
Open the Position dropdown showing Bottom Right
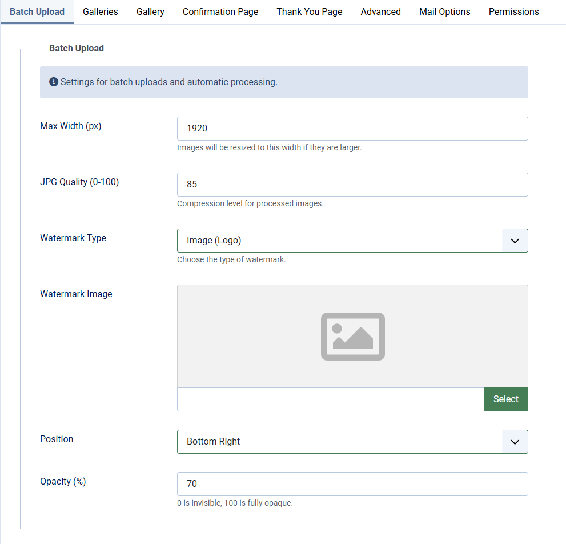352,442
